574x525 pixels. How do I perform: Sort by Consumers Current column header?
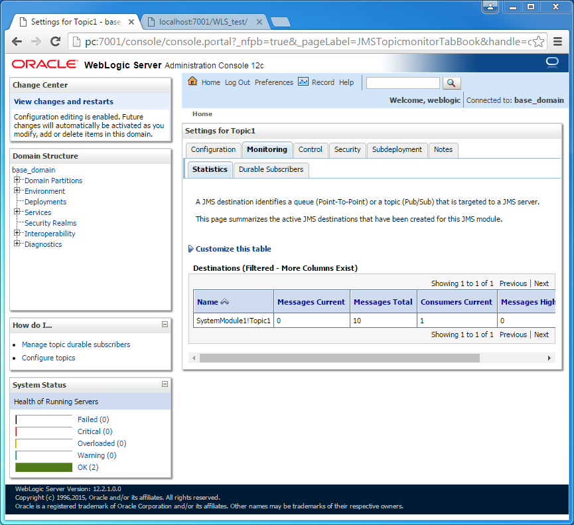point(457,302)
